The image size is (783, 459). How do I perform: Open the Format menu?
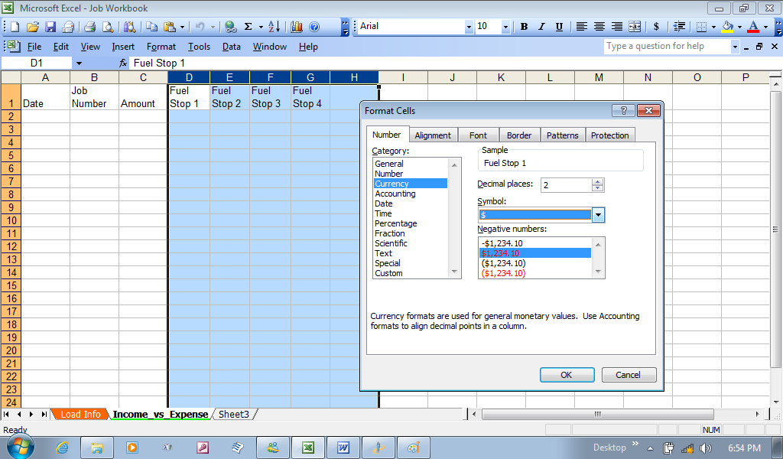coord(161,47)
